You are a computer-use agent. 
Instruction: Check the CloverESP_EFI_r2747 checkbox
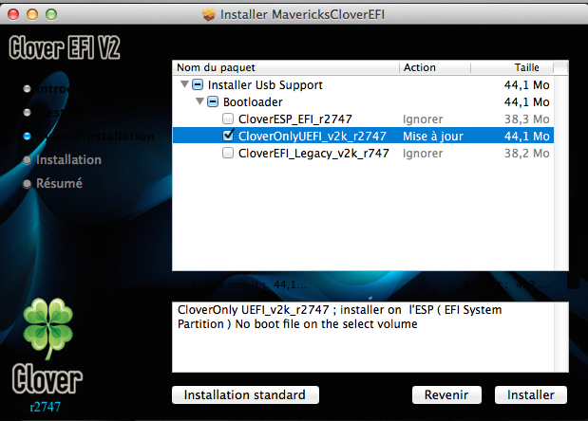pyautogui.click(x=228, y=119)
